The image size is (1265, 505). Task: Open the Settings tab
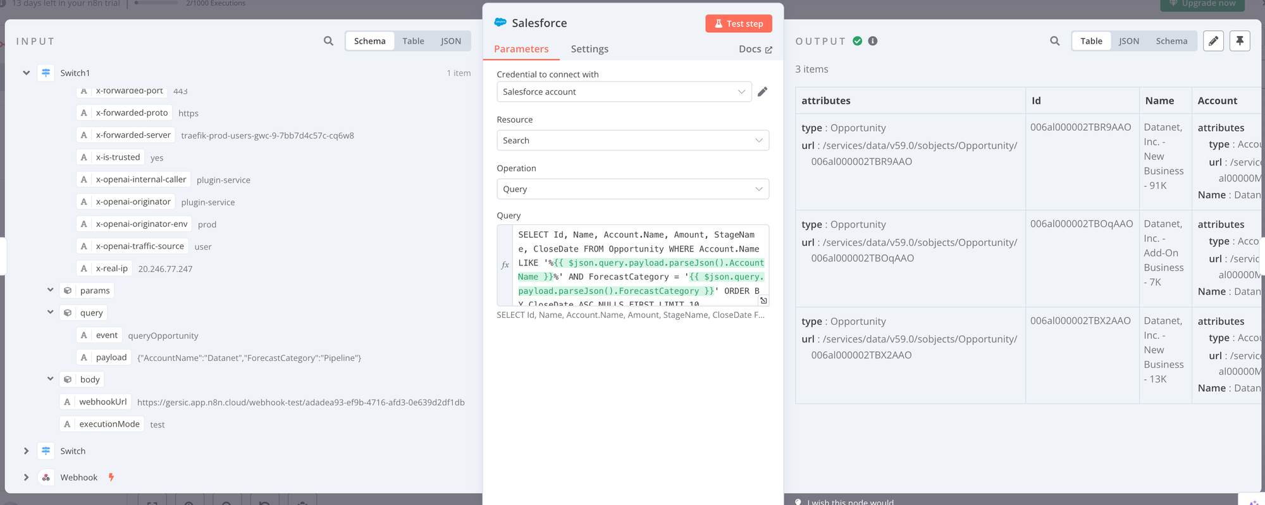coord(589,49)
